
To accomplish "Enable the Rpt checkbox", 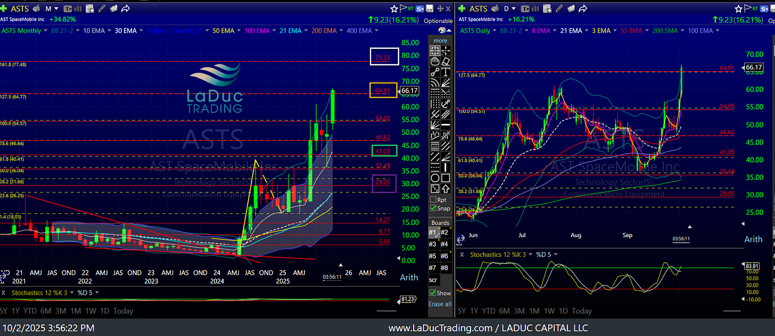I will 434,199.
